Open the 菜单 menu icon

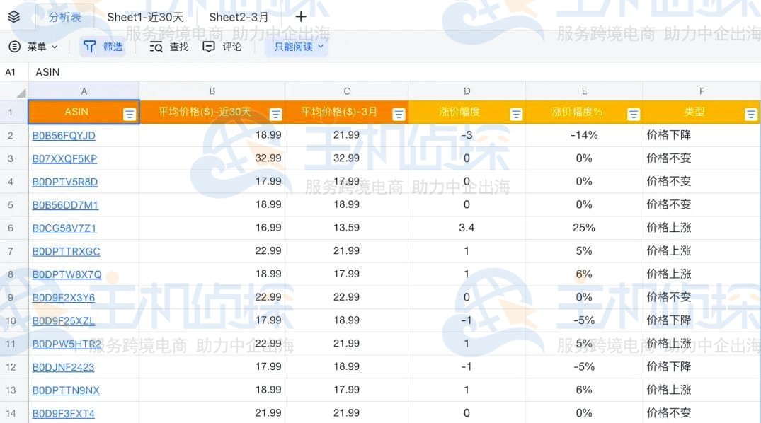(x=16, y=46)
